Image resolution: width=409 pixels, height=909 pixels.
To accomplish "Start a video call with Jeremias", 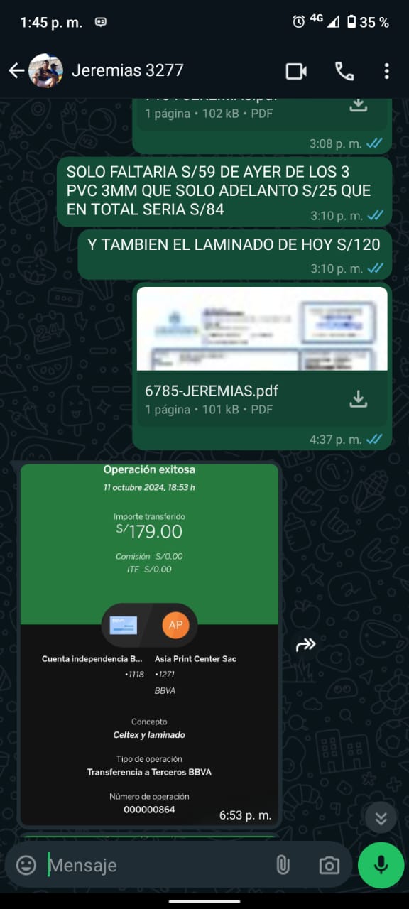I will click(296, 71).
